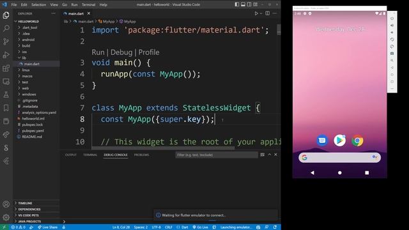This screenshot has width=409, height=230.
Task: Open Play Store app on Android home screen
Action: point(339,141)
